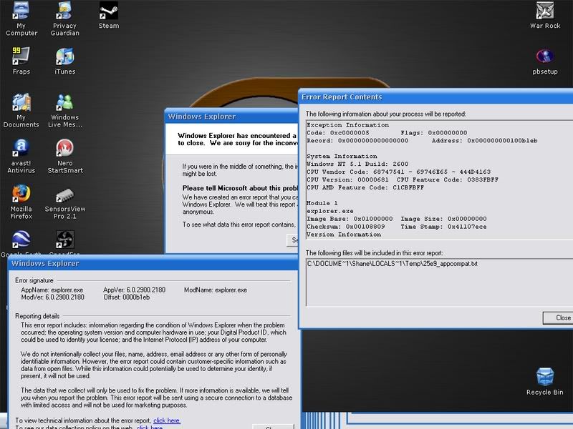The image size is (573, 429).
Task: Open Mozilla Firefox desktop shortcut
Action: (x=21, y=194)
